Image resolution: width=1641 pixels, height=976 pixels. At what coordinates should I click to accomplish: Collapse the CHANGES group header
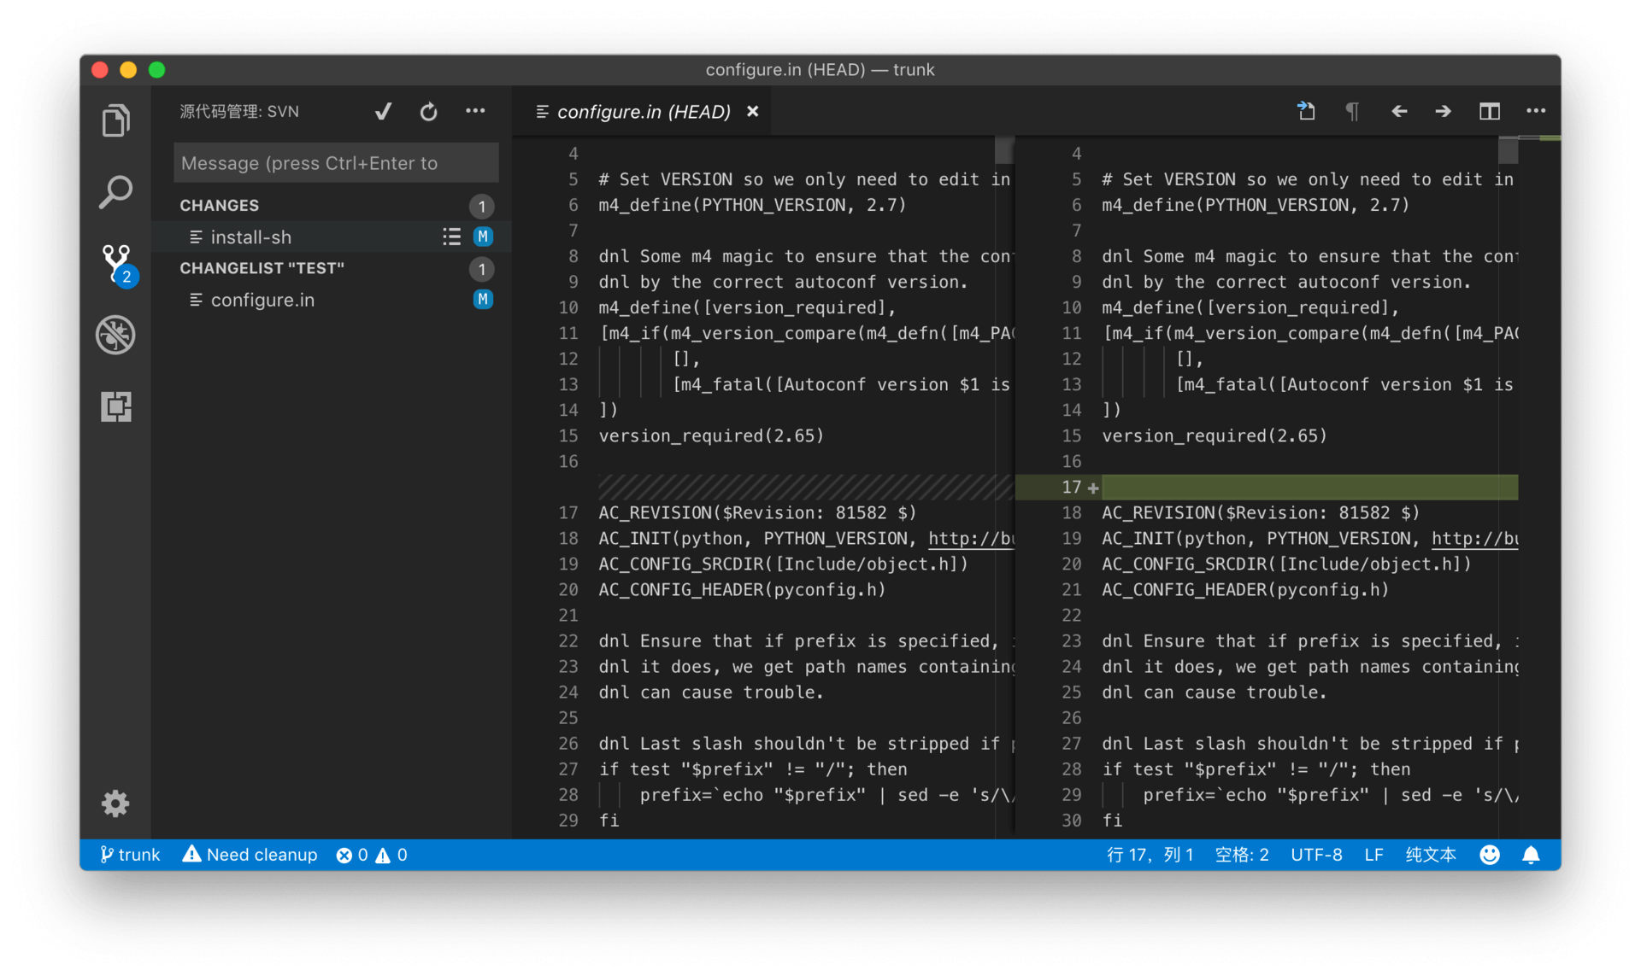coord(332,206)
